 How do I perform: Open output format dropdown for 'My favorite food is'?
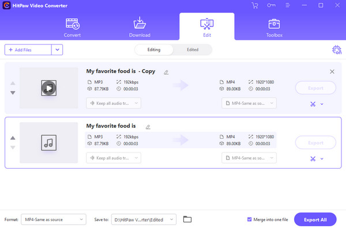pyautogui.click(x=249, y=158)
